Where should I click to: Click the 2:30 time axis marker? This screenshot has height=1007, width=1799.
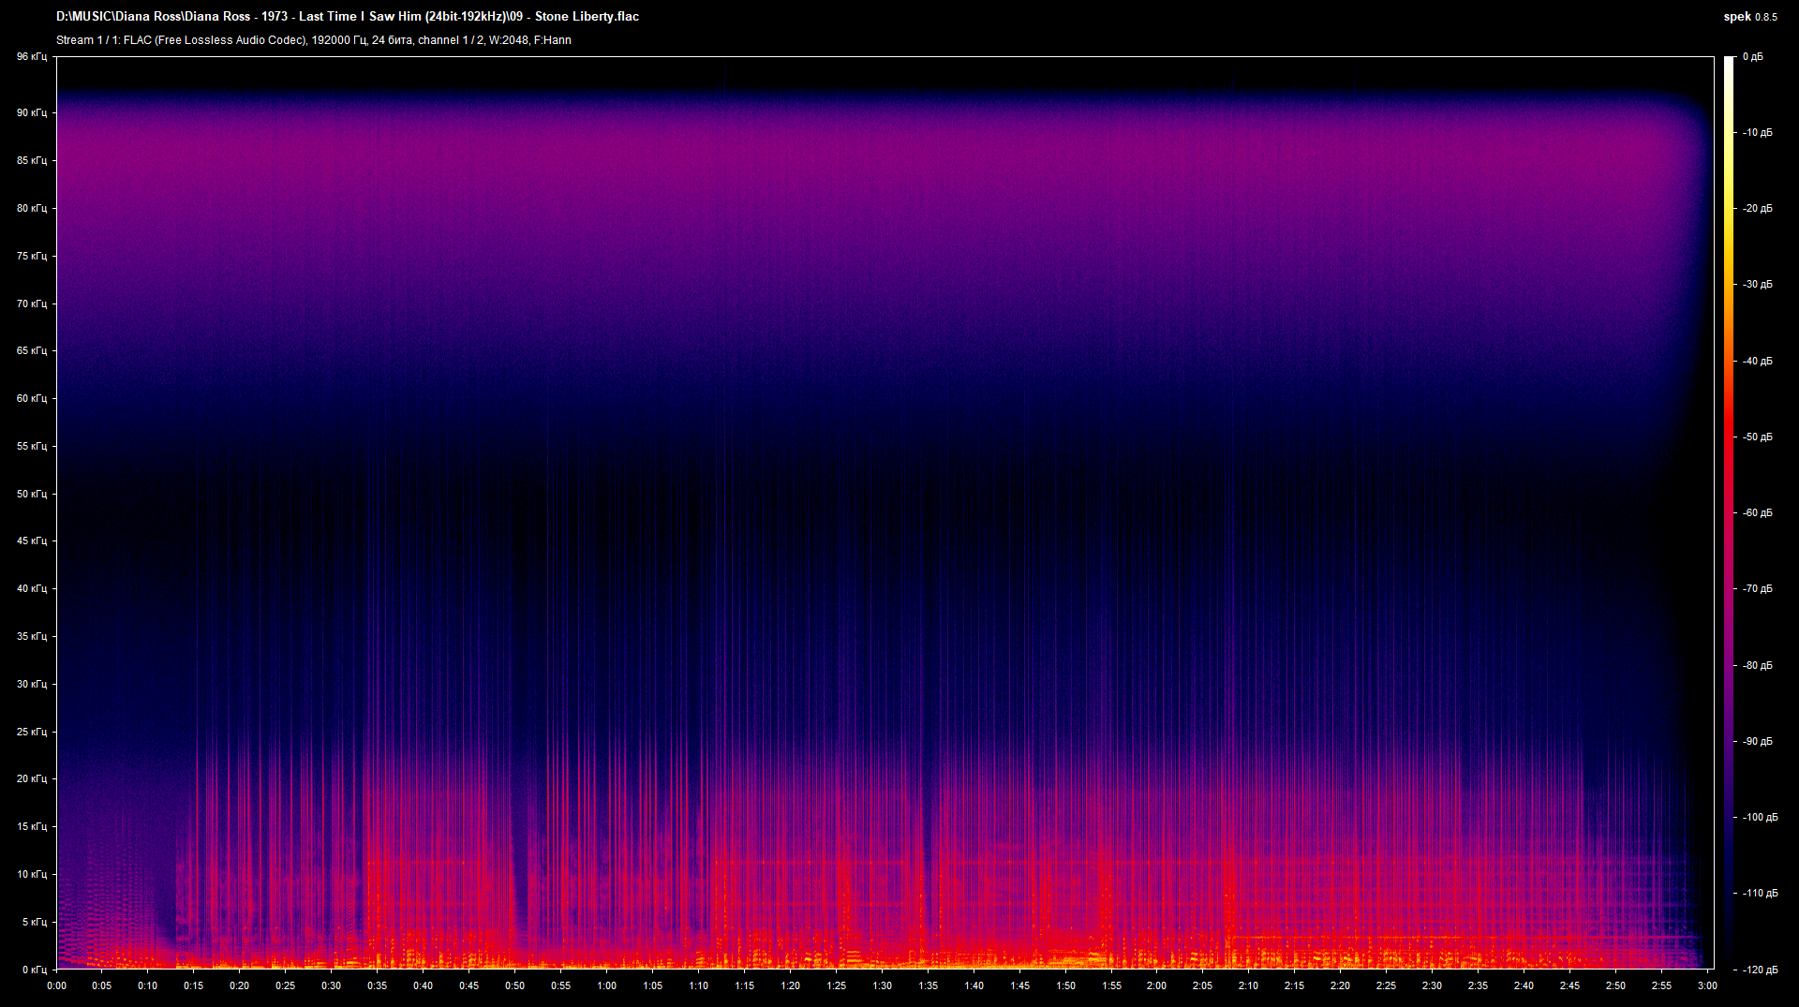(1432, 985)
